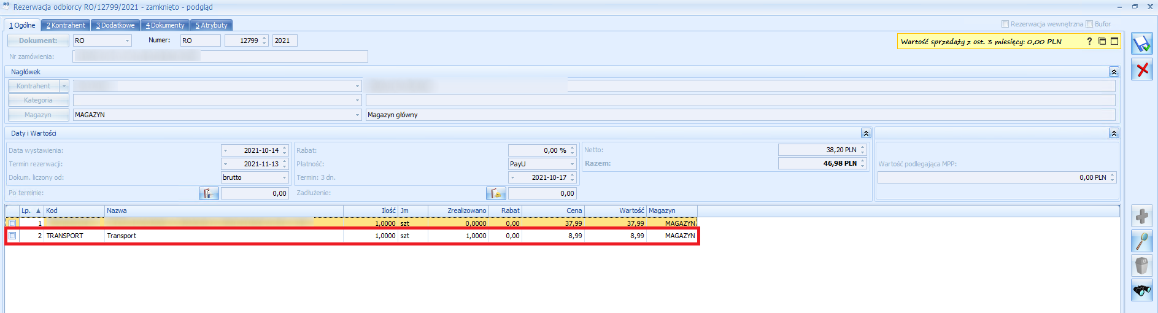Toggle the Rezerwacja wewnętrzna checkbox
The image size is (1158, 313).
tap(1005, 24)
